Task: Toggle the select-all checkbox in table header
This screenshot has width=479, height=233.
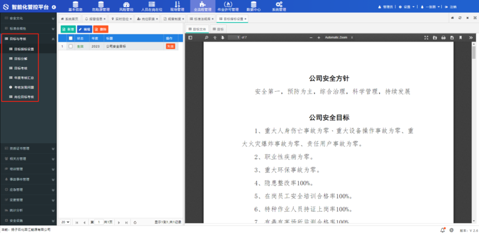Action: [71, 38]
